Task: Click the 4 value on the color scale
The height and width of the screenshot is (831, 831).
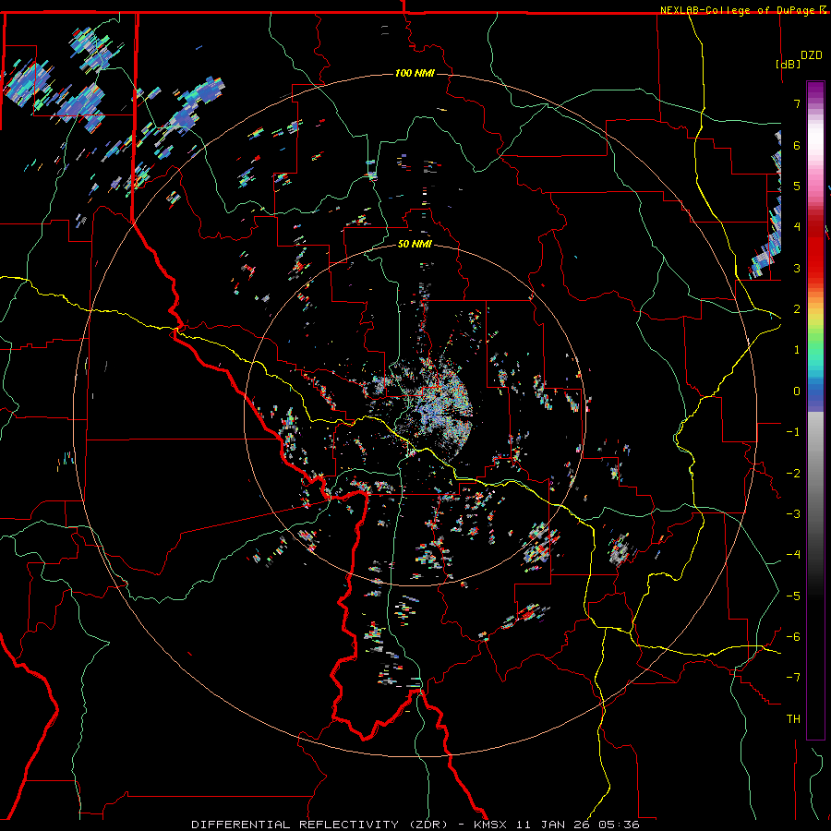Action: click(797, 227)
